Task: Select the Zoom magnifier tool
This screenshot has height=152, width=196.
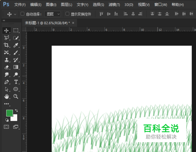Action: tap(16, 96)
